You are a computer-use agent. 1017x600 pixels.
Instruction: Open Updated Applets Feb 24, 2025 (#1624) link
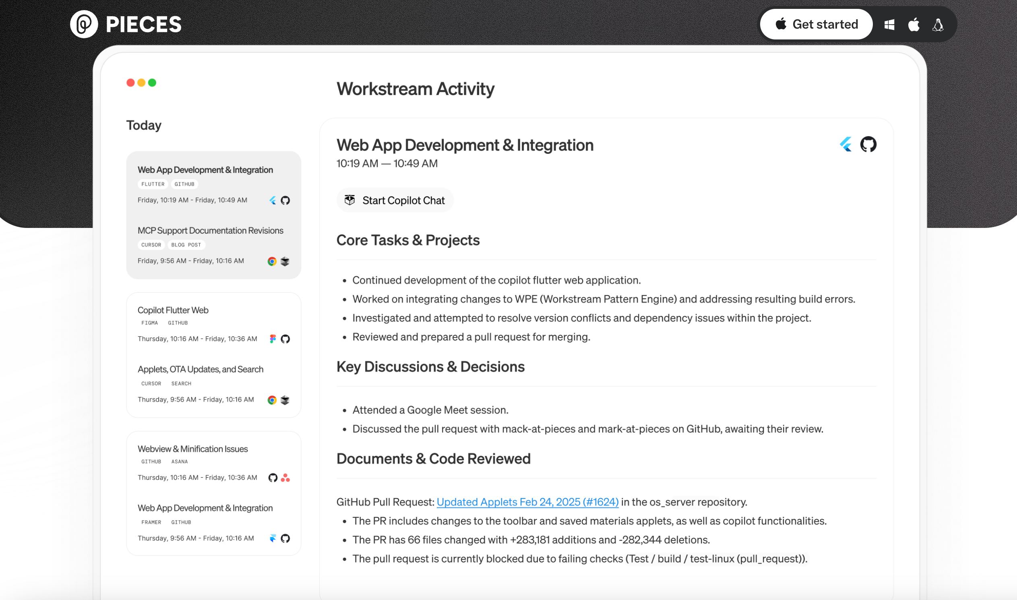[x=527, y=502]
